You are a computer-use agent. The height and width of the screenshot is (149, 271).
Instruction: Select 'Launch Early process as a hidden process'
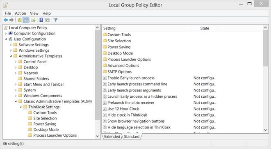pos(142,96)
